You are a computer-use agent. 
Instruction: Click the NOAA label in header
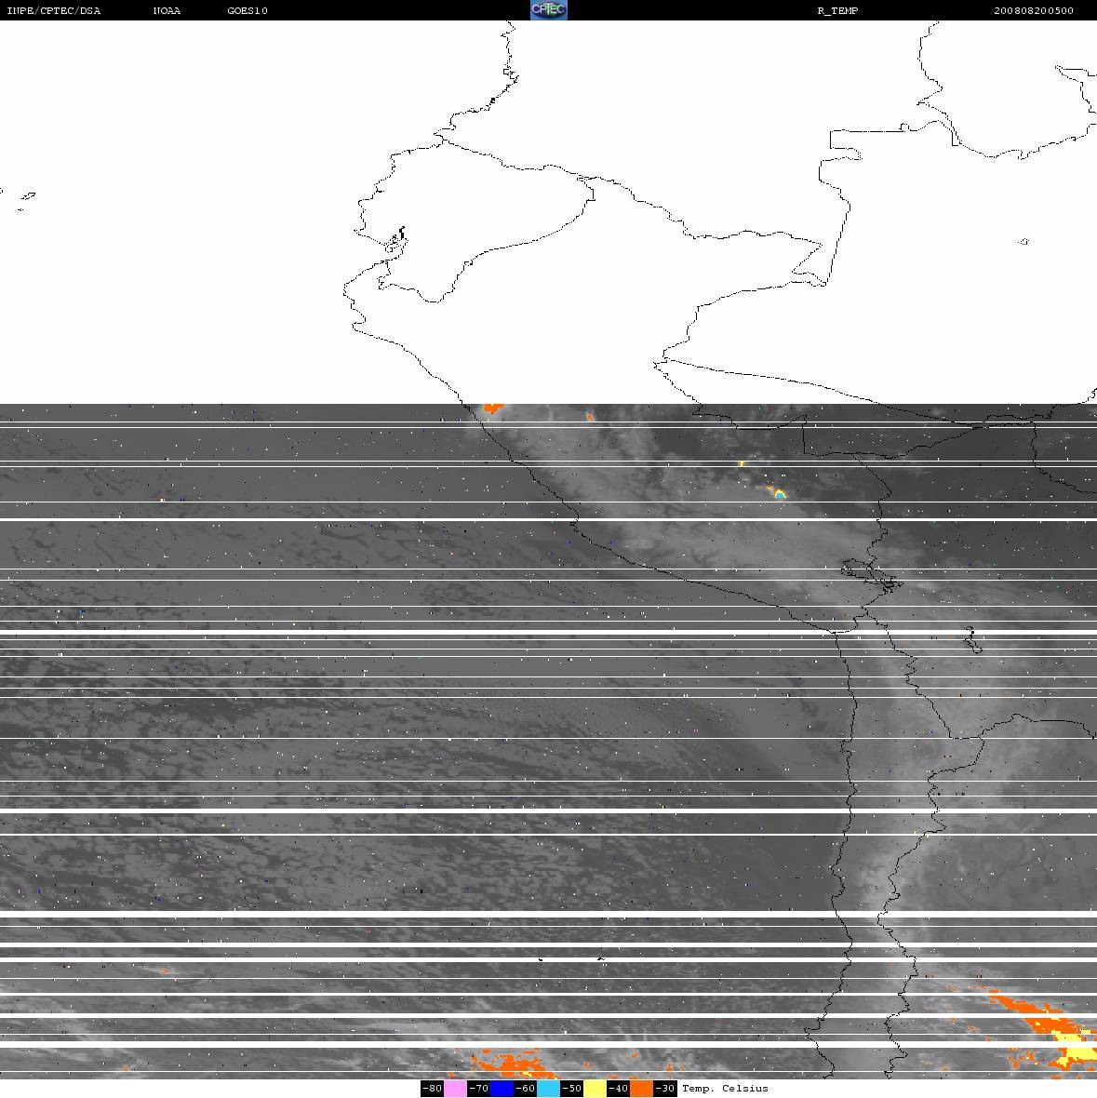[x=167, y=10]
